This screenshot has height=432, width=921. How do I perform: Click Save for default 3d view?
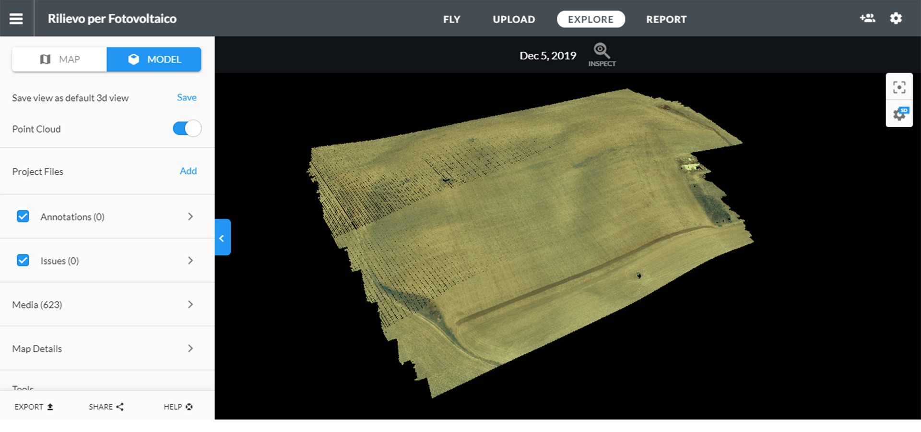pyautogui.click(x=187, y=97)
